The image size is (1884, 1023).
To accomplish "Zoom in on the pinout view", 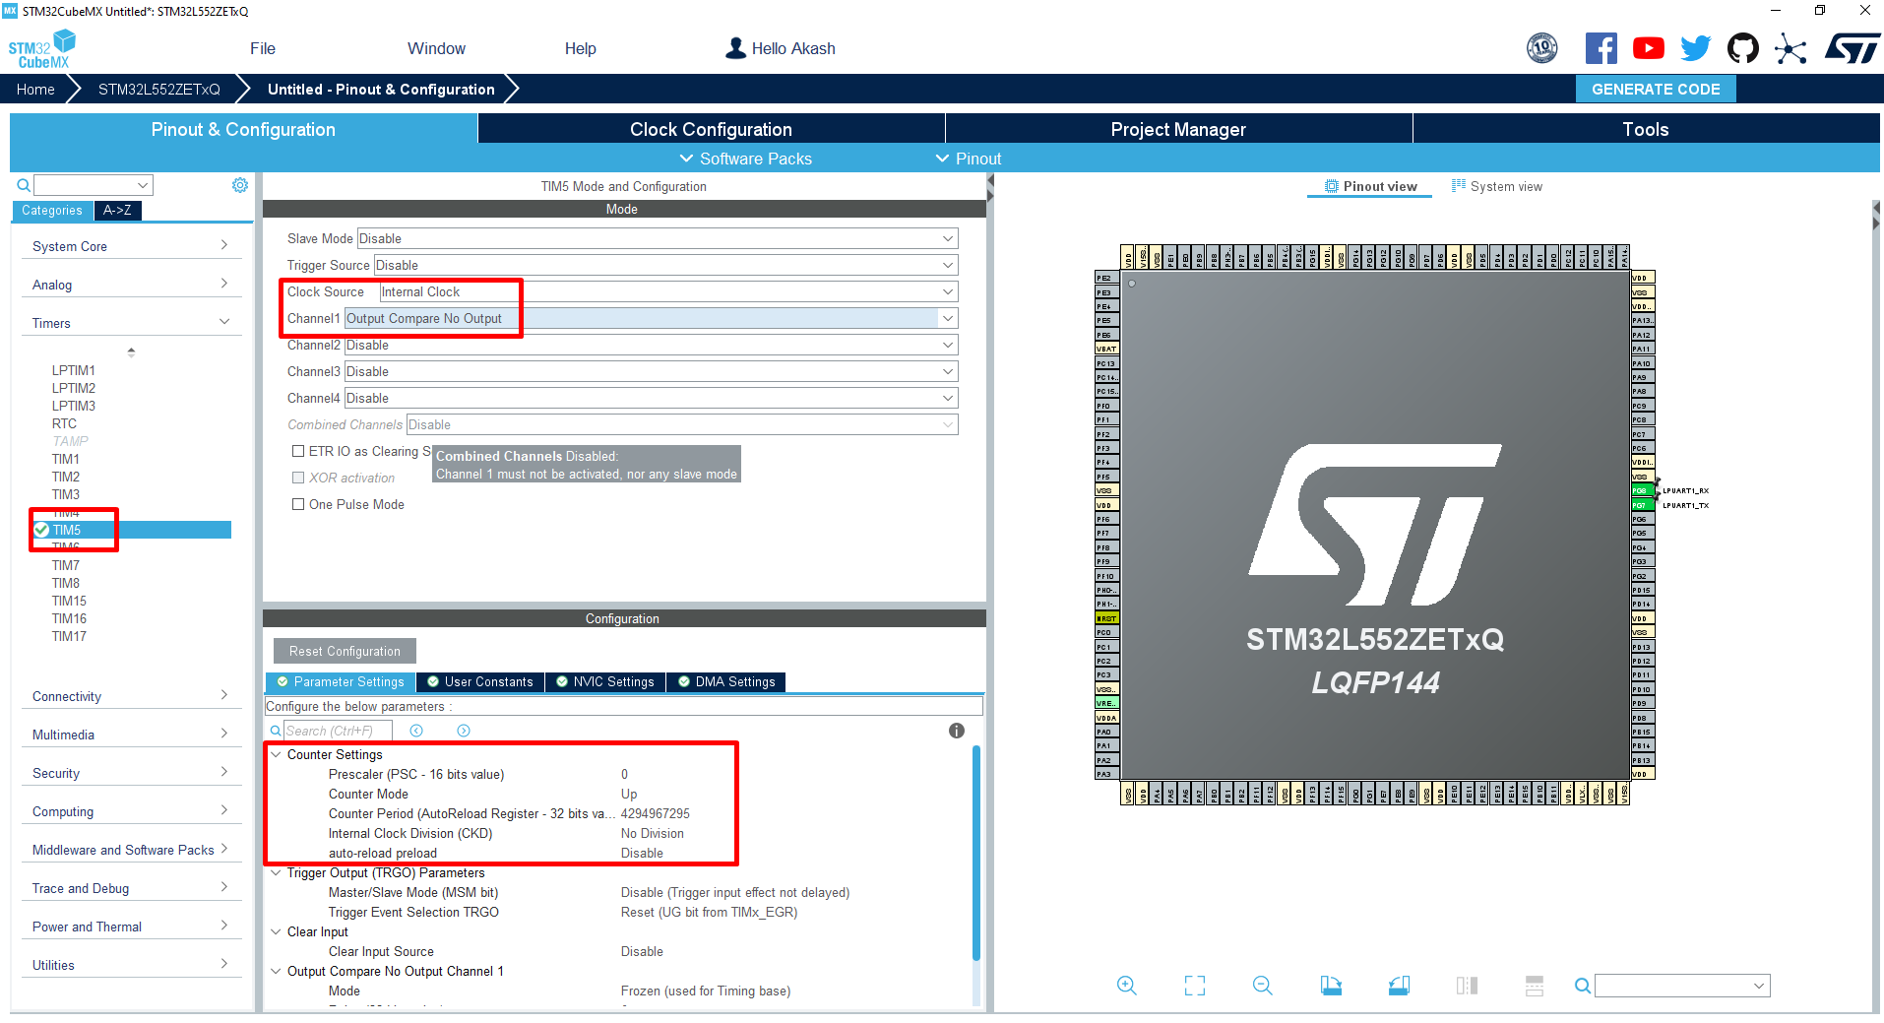I will coord(1126,986).
